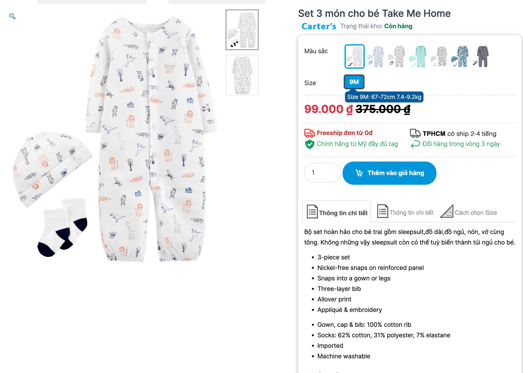Select the 9M size option
Screen dimensions: 523x373
click(354, 82)
